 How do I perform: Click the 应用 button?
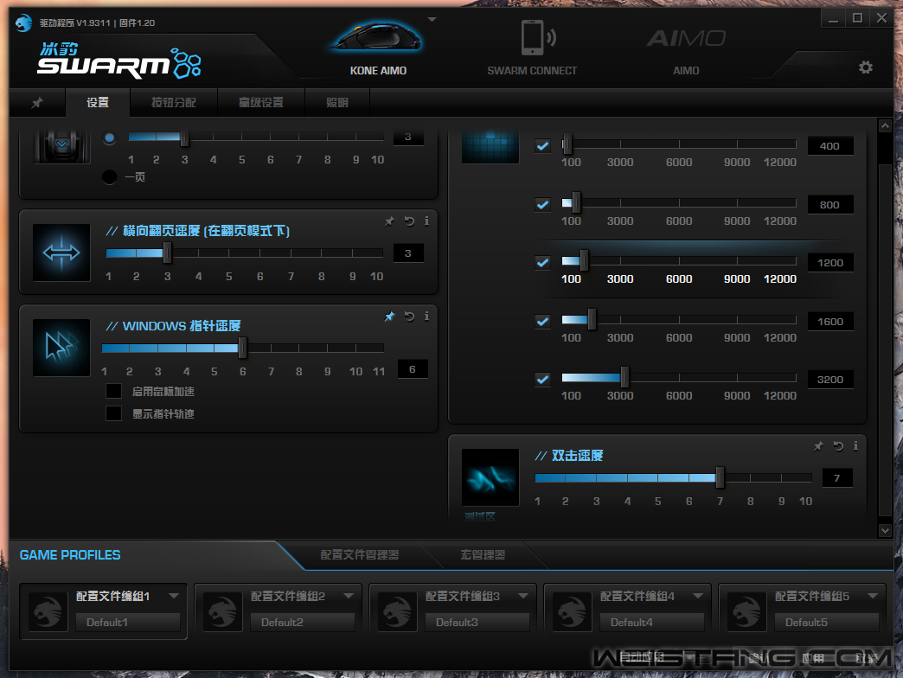pos(813,657)
